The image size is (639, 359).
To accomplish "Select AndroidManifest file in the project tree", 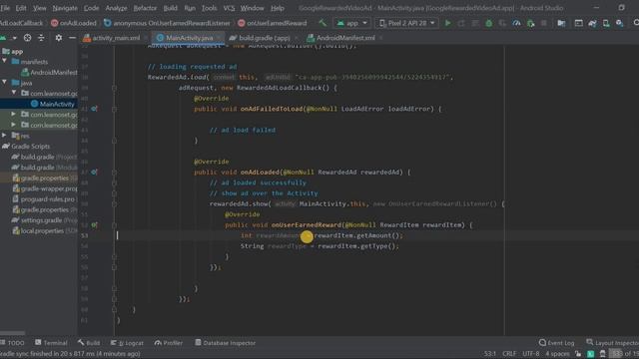I will click(x=49, y=73).
